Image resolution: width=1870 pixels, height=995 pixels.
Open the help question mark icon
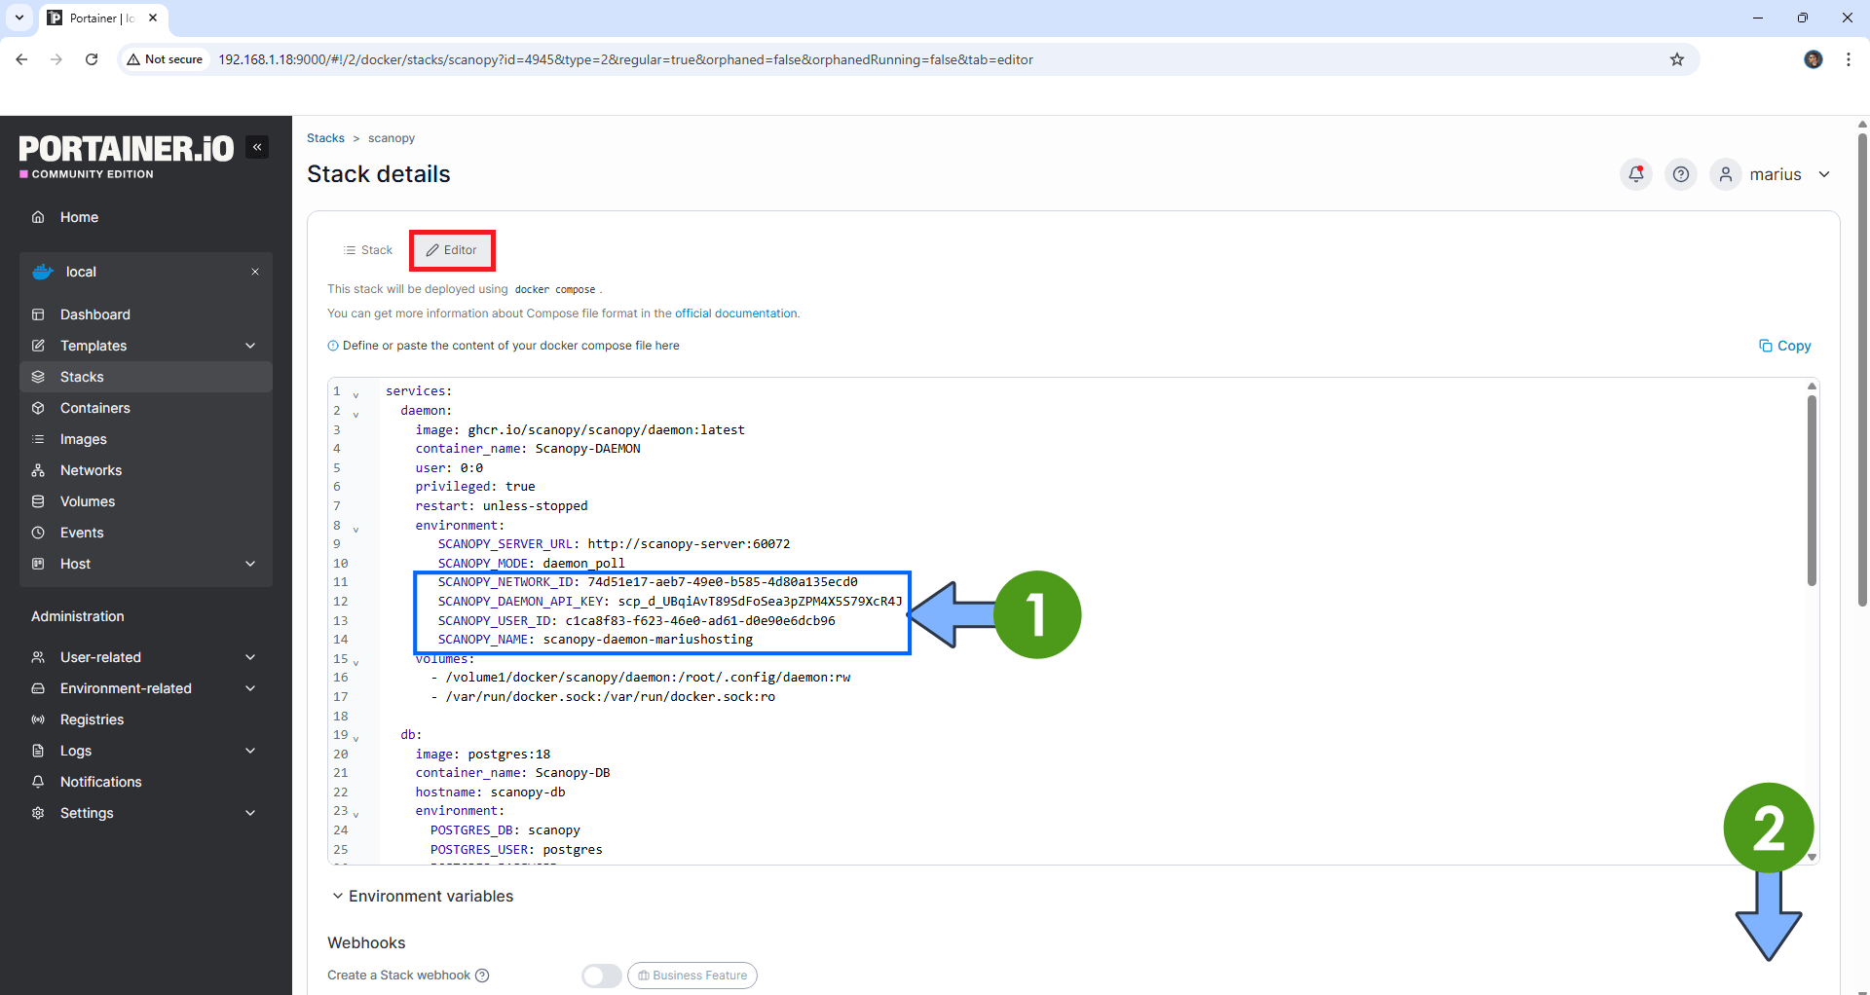(x=1681, y=174)
